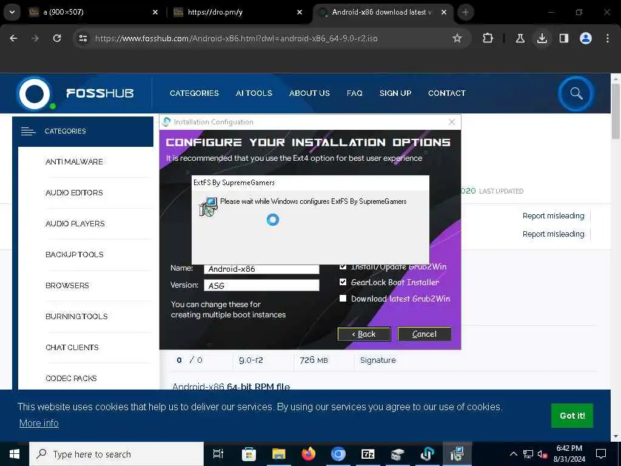Image resolution: width=621 pixels, height=466 pixels.
Task: Reload the FossHub page
Action: point(57,38)
